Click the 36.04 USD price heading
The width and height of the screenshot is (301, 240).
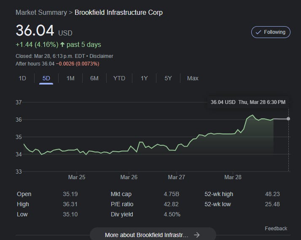[x=44, y=30]
